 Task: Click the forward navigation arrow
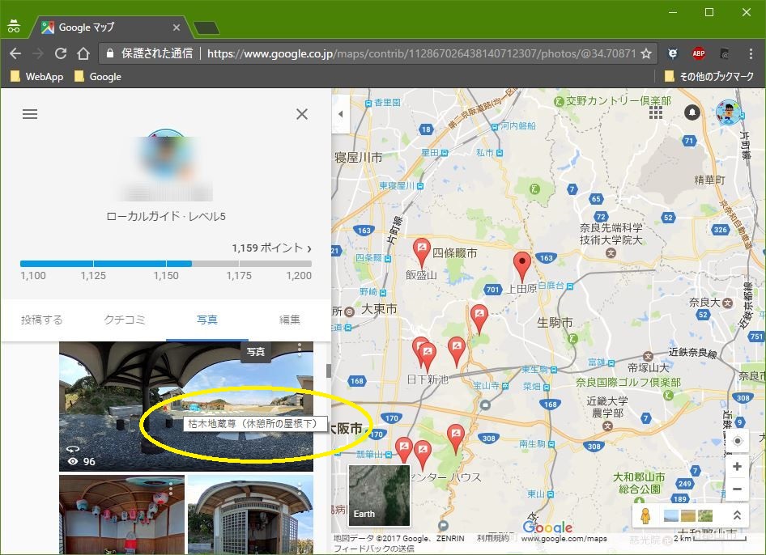click(x=37, y=53)
